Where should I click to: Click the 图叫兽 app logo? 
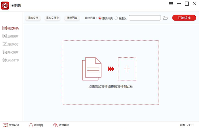pos(5,6)
